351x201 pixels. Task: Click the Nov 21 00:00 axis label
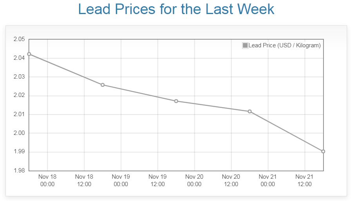point(268,180)
